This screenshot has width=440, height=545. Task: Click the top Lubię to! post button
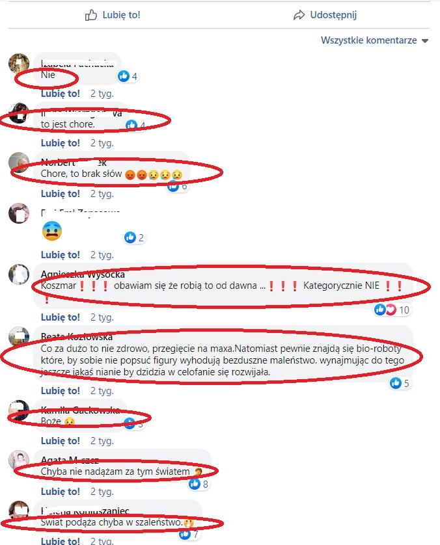[113, 15]
